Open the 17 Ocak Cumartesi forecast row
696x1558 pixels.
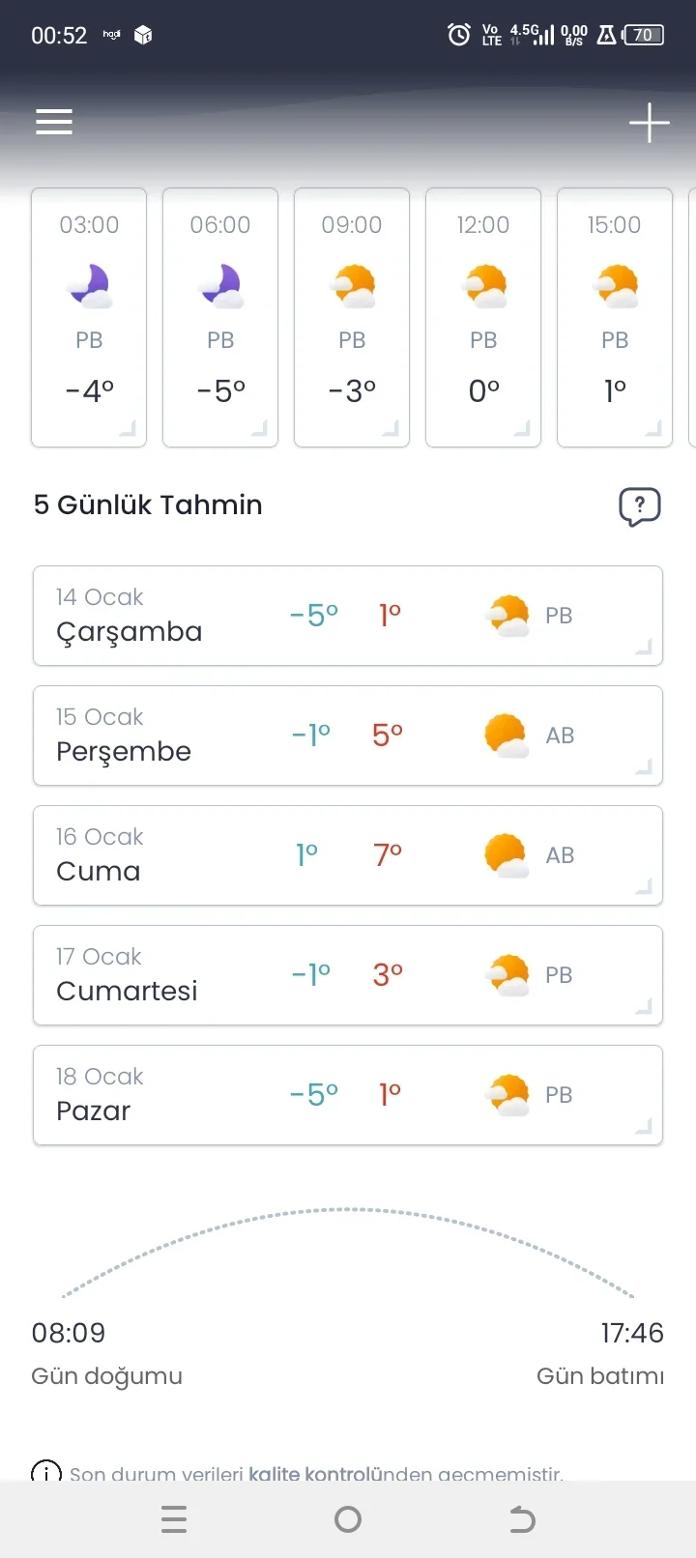click(x=348, y=975)
